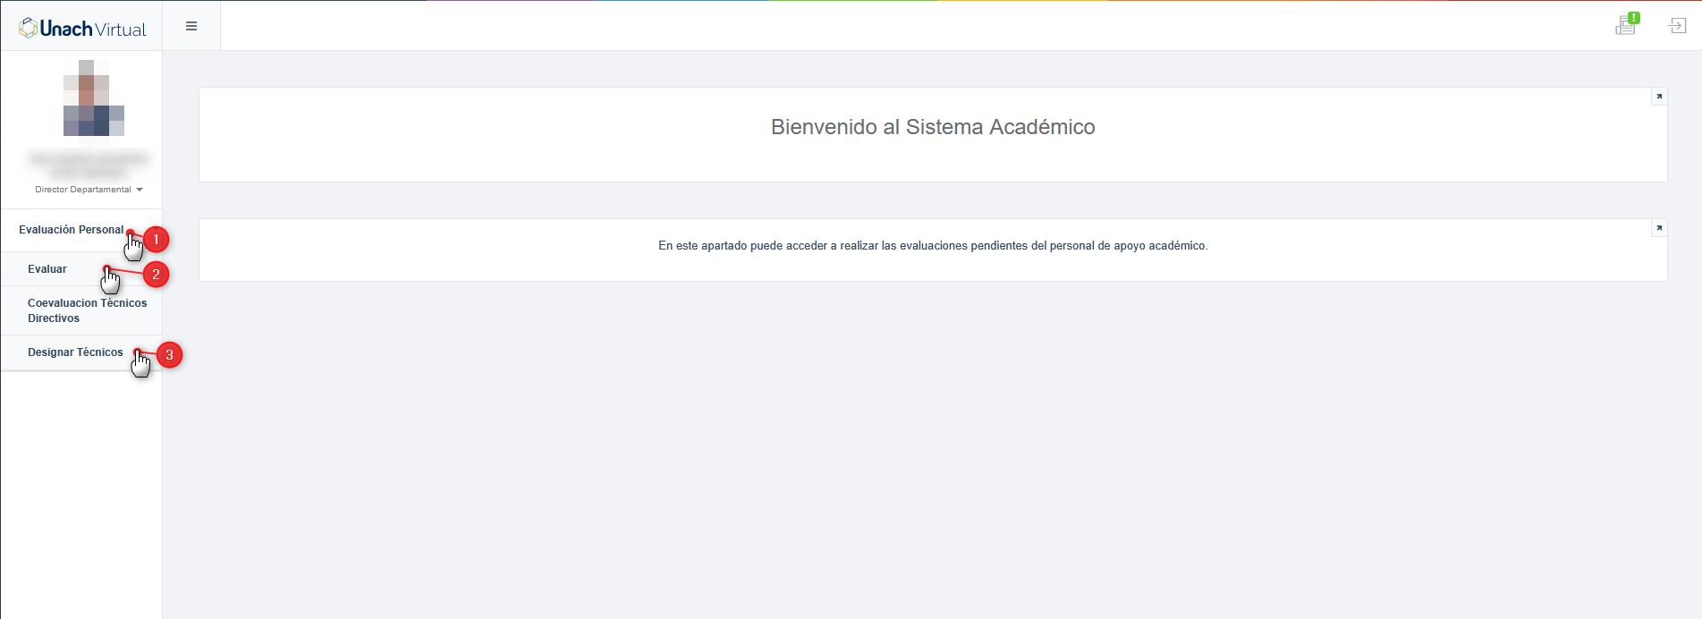1702x619 pixels.
Task: Open Coevaluacion Técnicos Directivos
Action: point(87,310)
